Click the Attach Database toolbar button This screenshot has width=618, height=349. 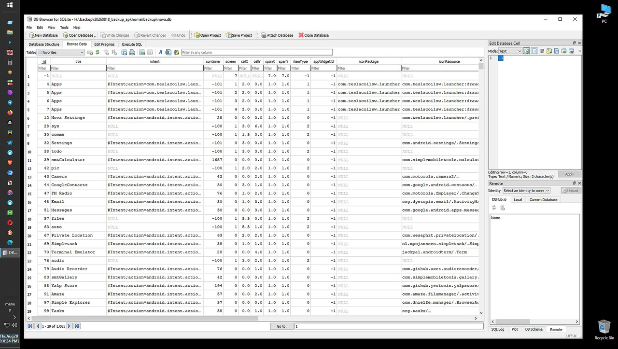pyautogui.click(x=277, y=35)
